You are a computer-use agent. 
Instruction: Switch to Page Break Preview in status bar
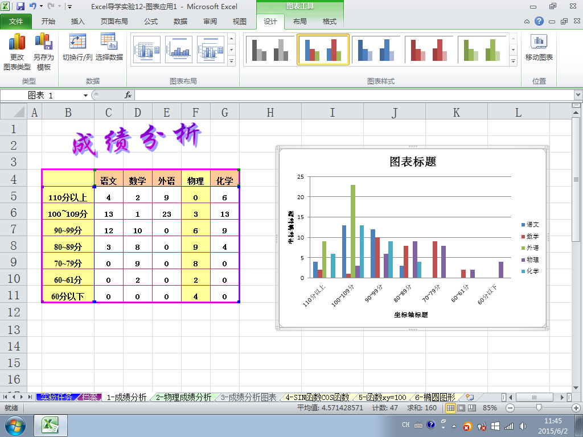click(472, 408)
